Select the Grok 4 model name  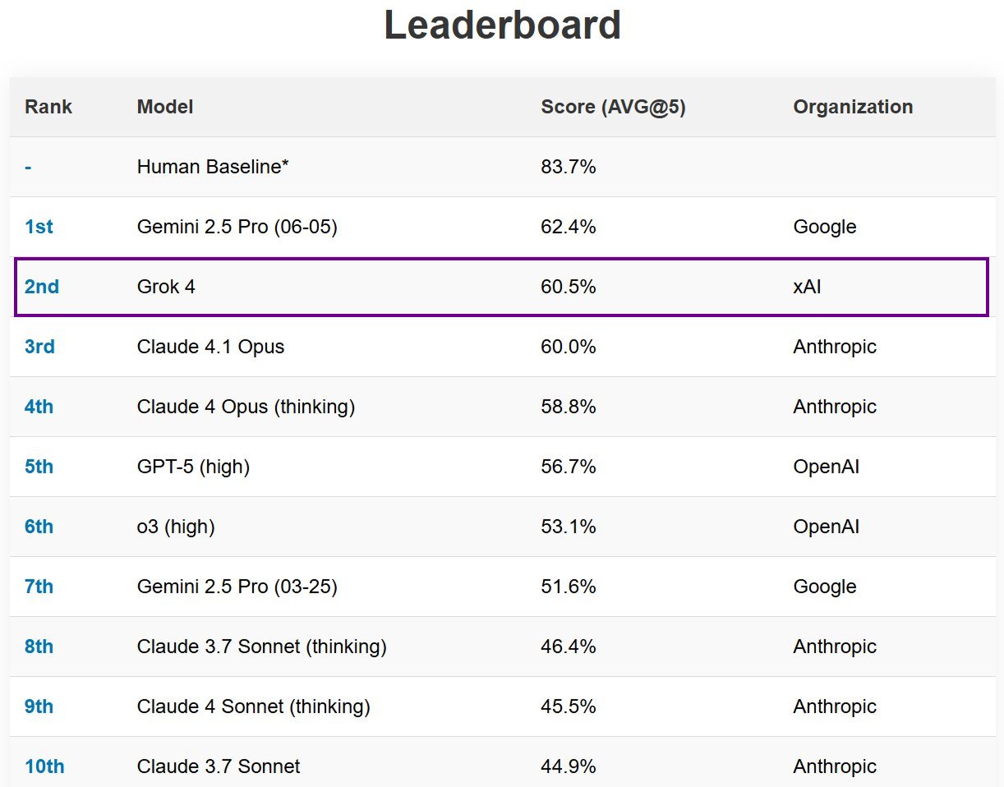166,287
